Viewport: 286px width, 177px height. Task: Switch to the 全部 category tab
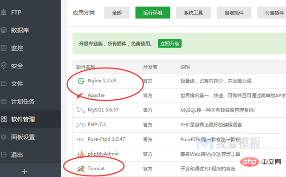coord(117,13)
